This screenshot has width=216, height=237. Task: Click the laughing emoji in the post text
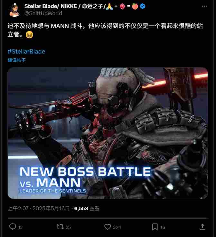[x=29, y=35]
